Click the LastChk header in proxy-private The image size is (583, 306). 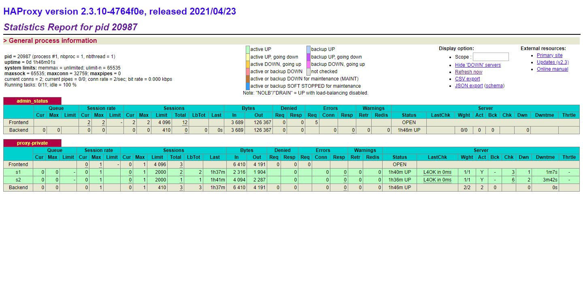pos(437,157)
